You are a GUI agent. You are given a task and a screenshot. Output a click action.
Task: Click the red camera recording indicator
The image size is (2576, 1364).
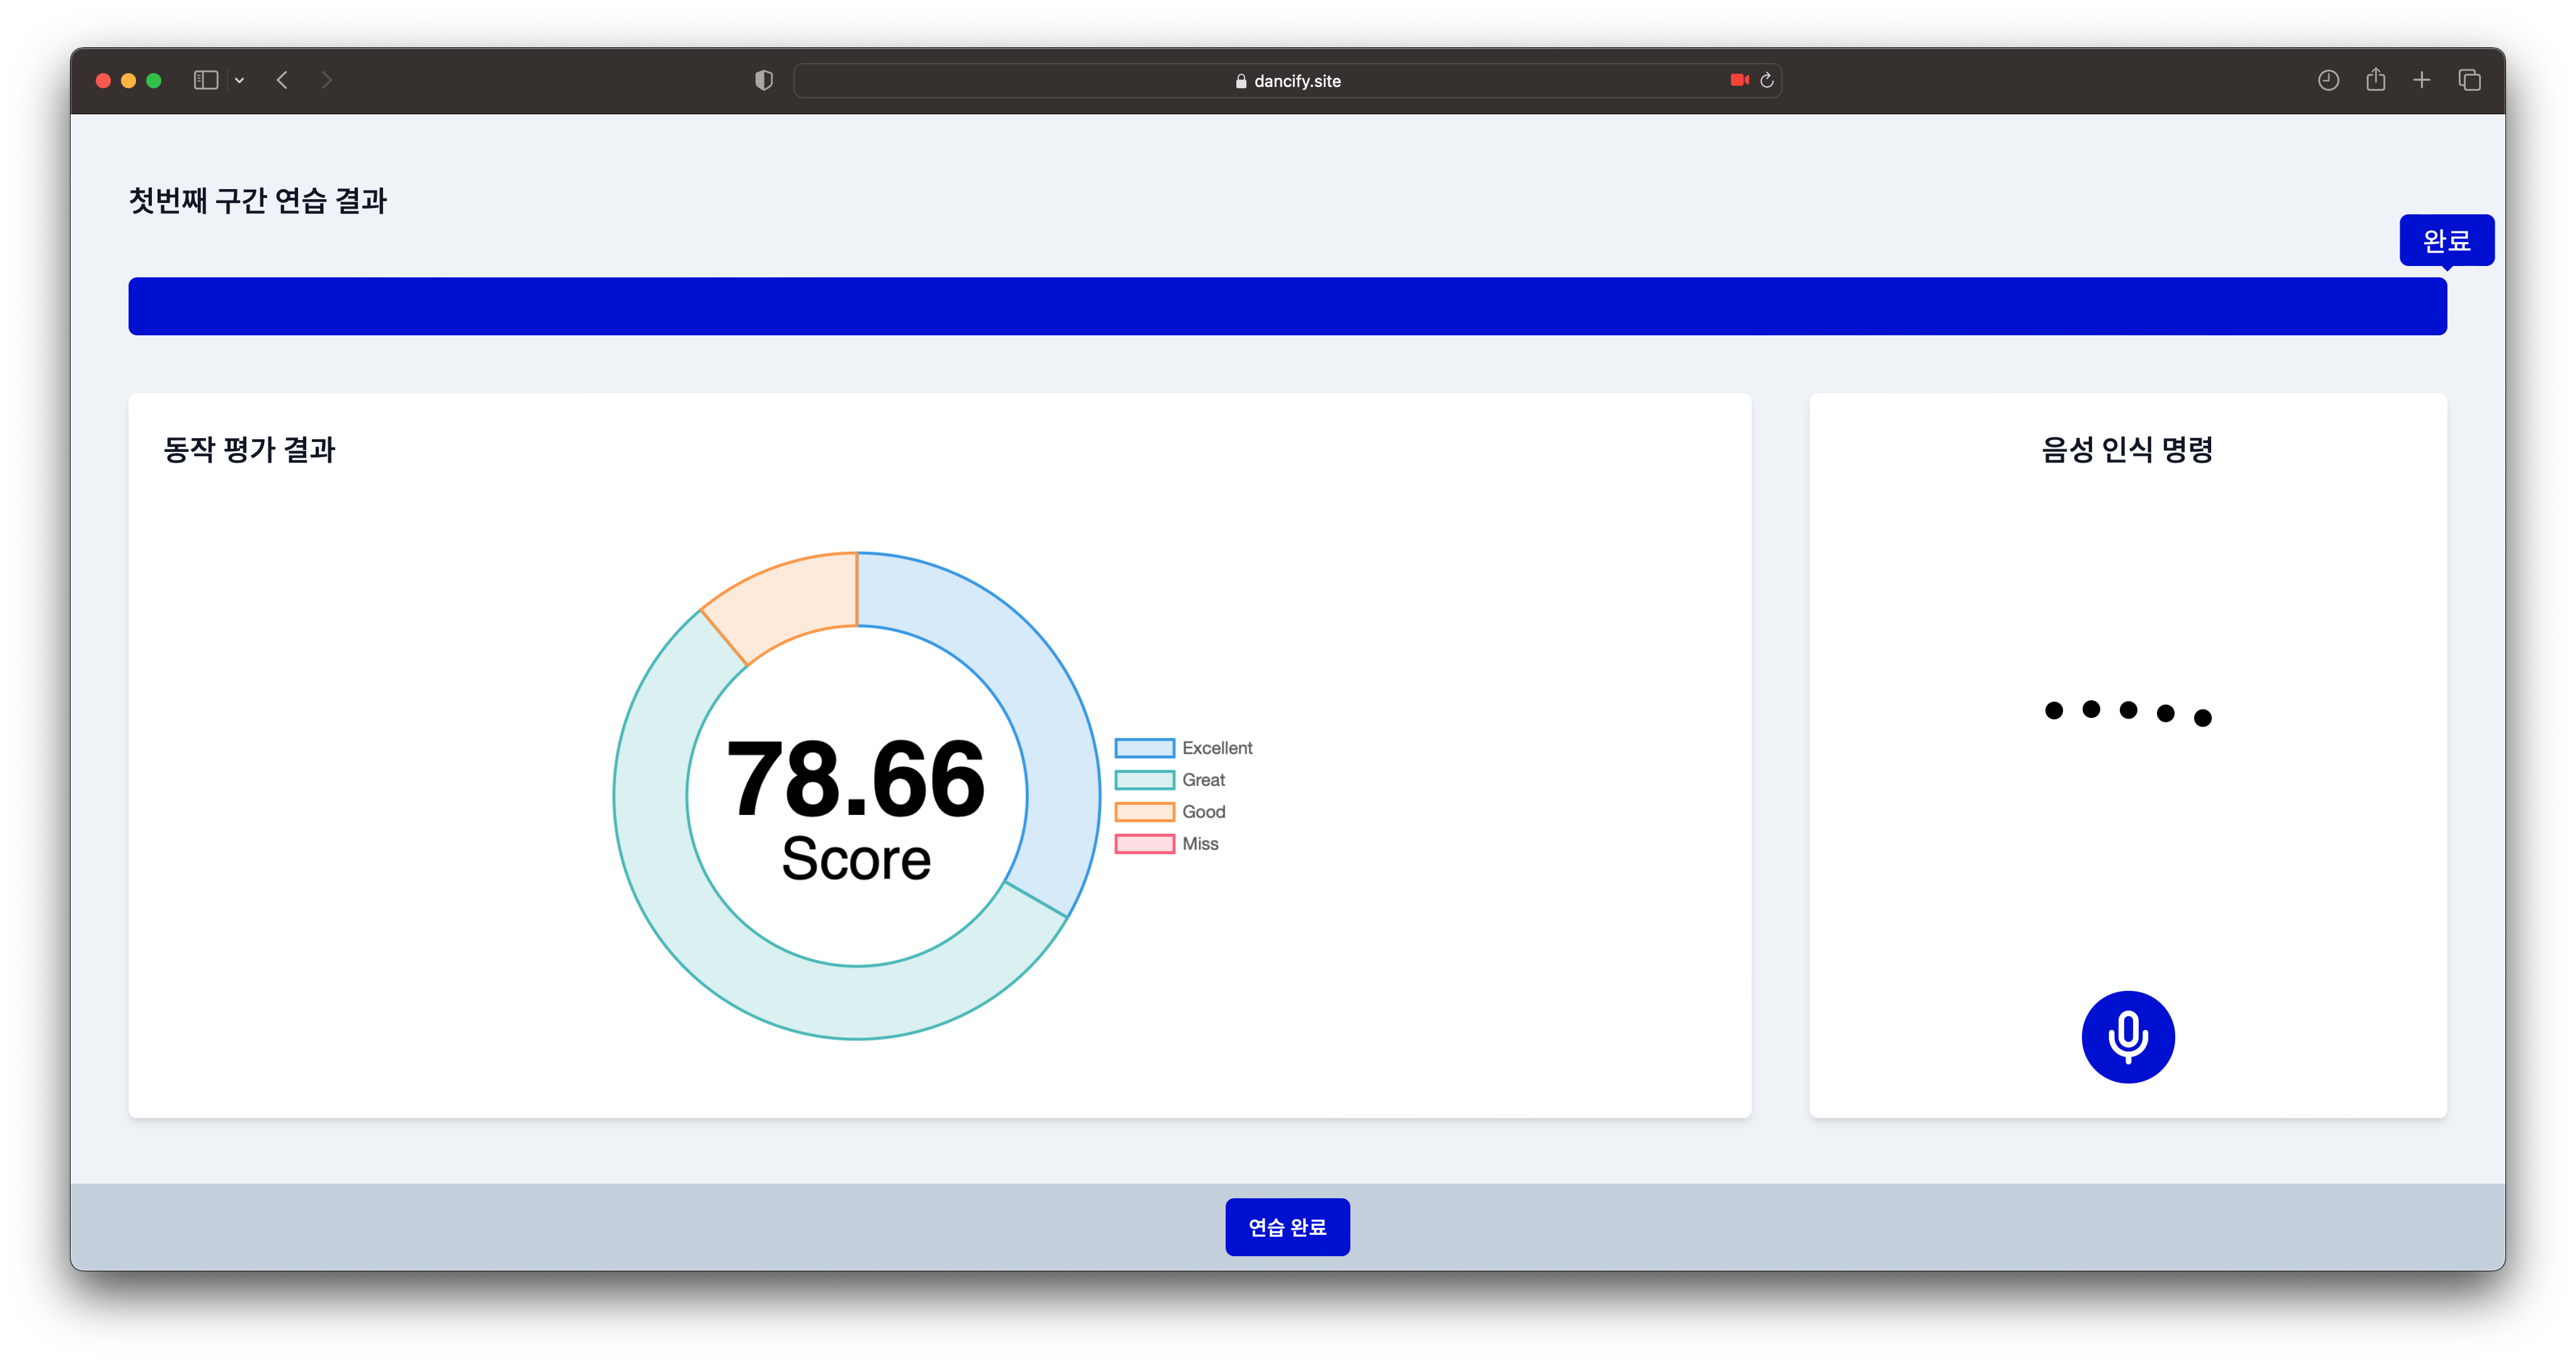(1739, 80)
